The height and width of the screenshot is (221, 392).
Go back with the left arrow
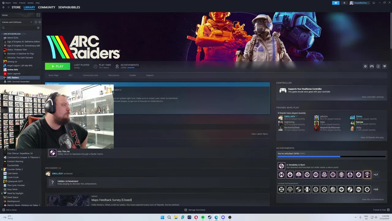point(3,7)
